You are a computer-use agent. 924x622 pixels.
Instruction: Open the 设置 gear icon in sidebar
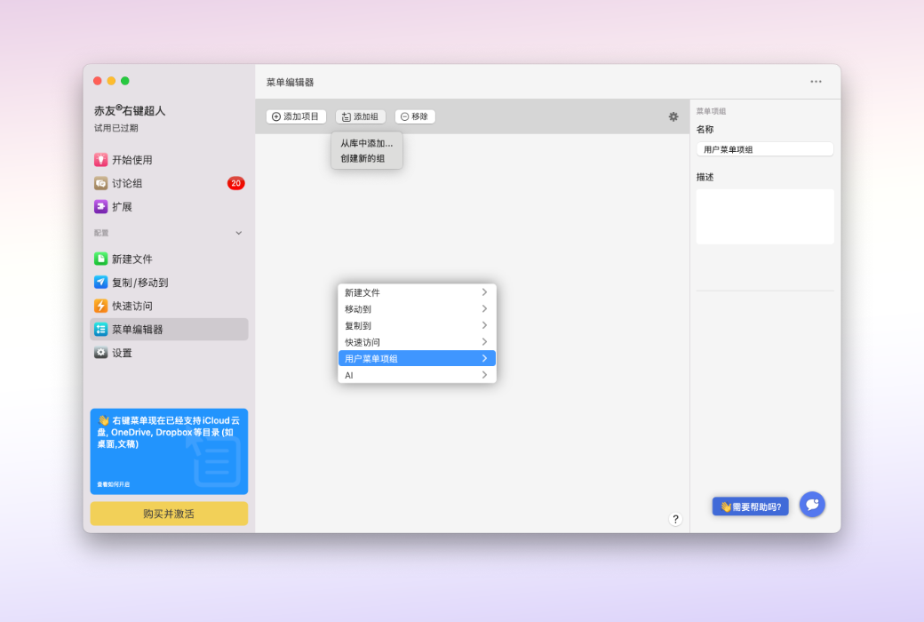[x=100, y=353]
